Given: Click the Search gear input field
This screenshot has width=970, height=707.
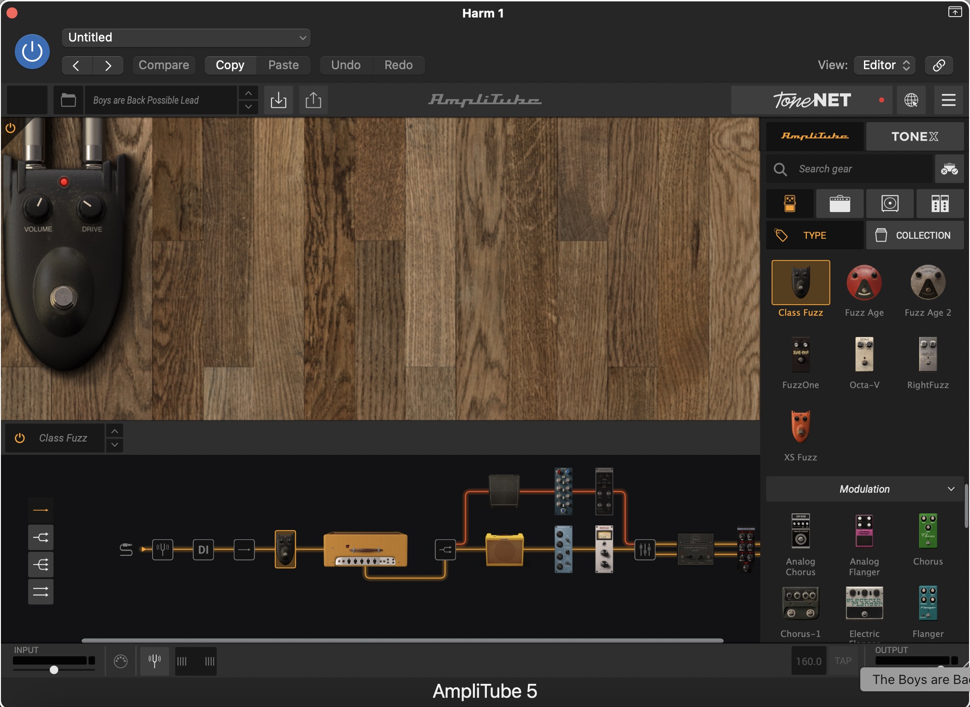Looking at the screenshot, I should coord(849,169).
